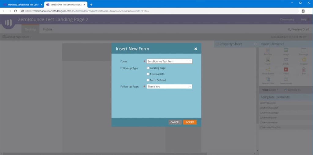The height and width of the screenshot is (155, 313).
Task: Open a new browser tab
Action: tap(91, 5)
